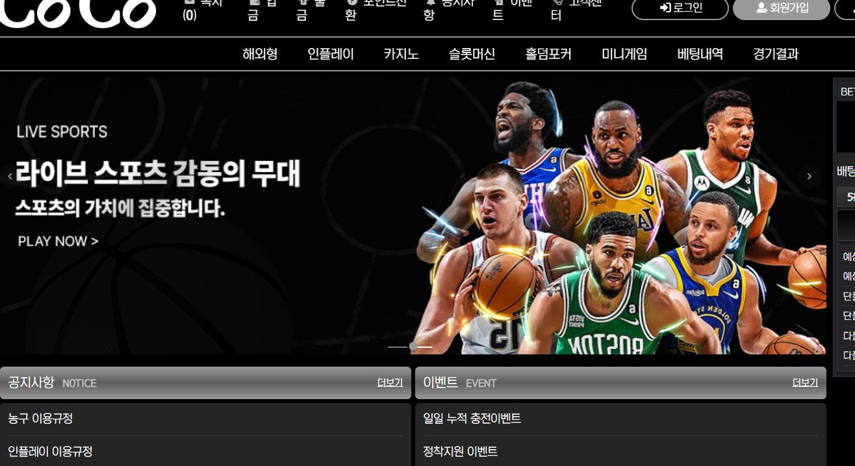Click PLAY NOW on the banner
Image resolution: width=855 pixels, height=466 pixels.
click(x=58, y=241)
